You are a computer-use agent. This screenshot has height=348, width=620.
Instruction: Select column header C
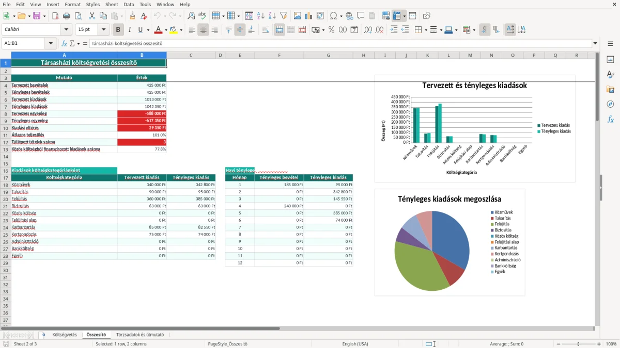(191, 55)
